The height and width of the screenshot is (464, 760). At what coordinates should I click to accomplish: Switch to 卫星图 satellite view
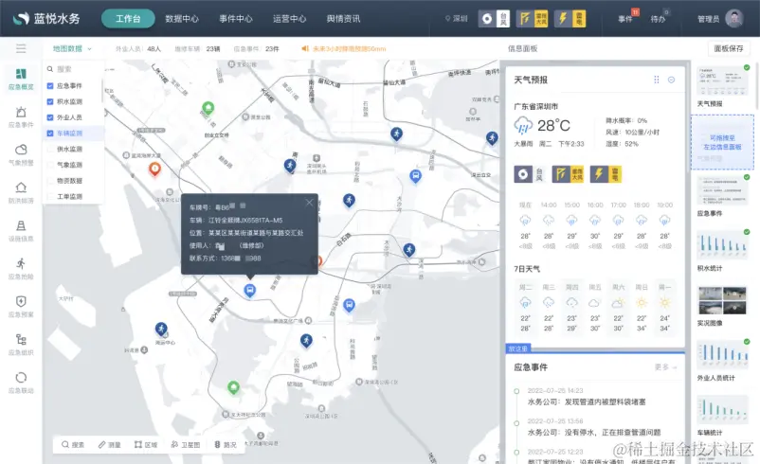point(186,445)
